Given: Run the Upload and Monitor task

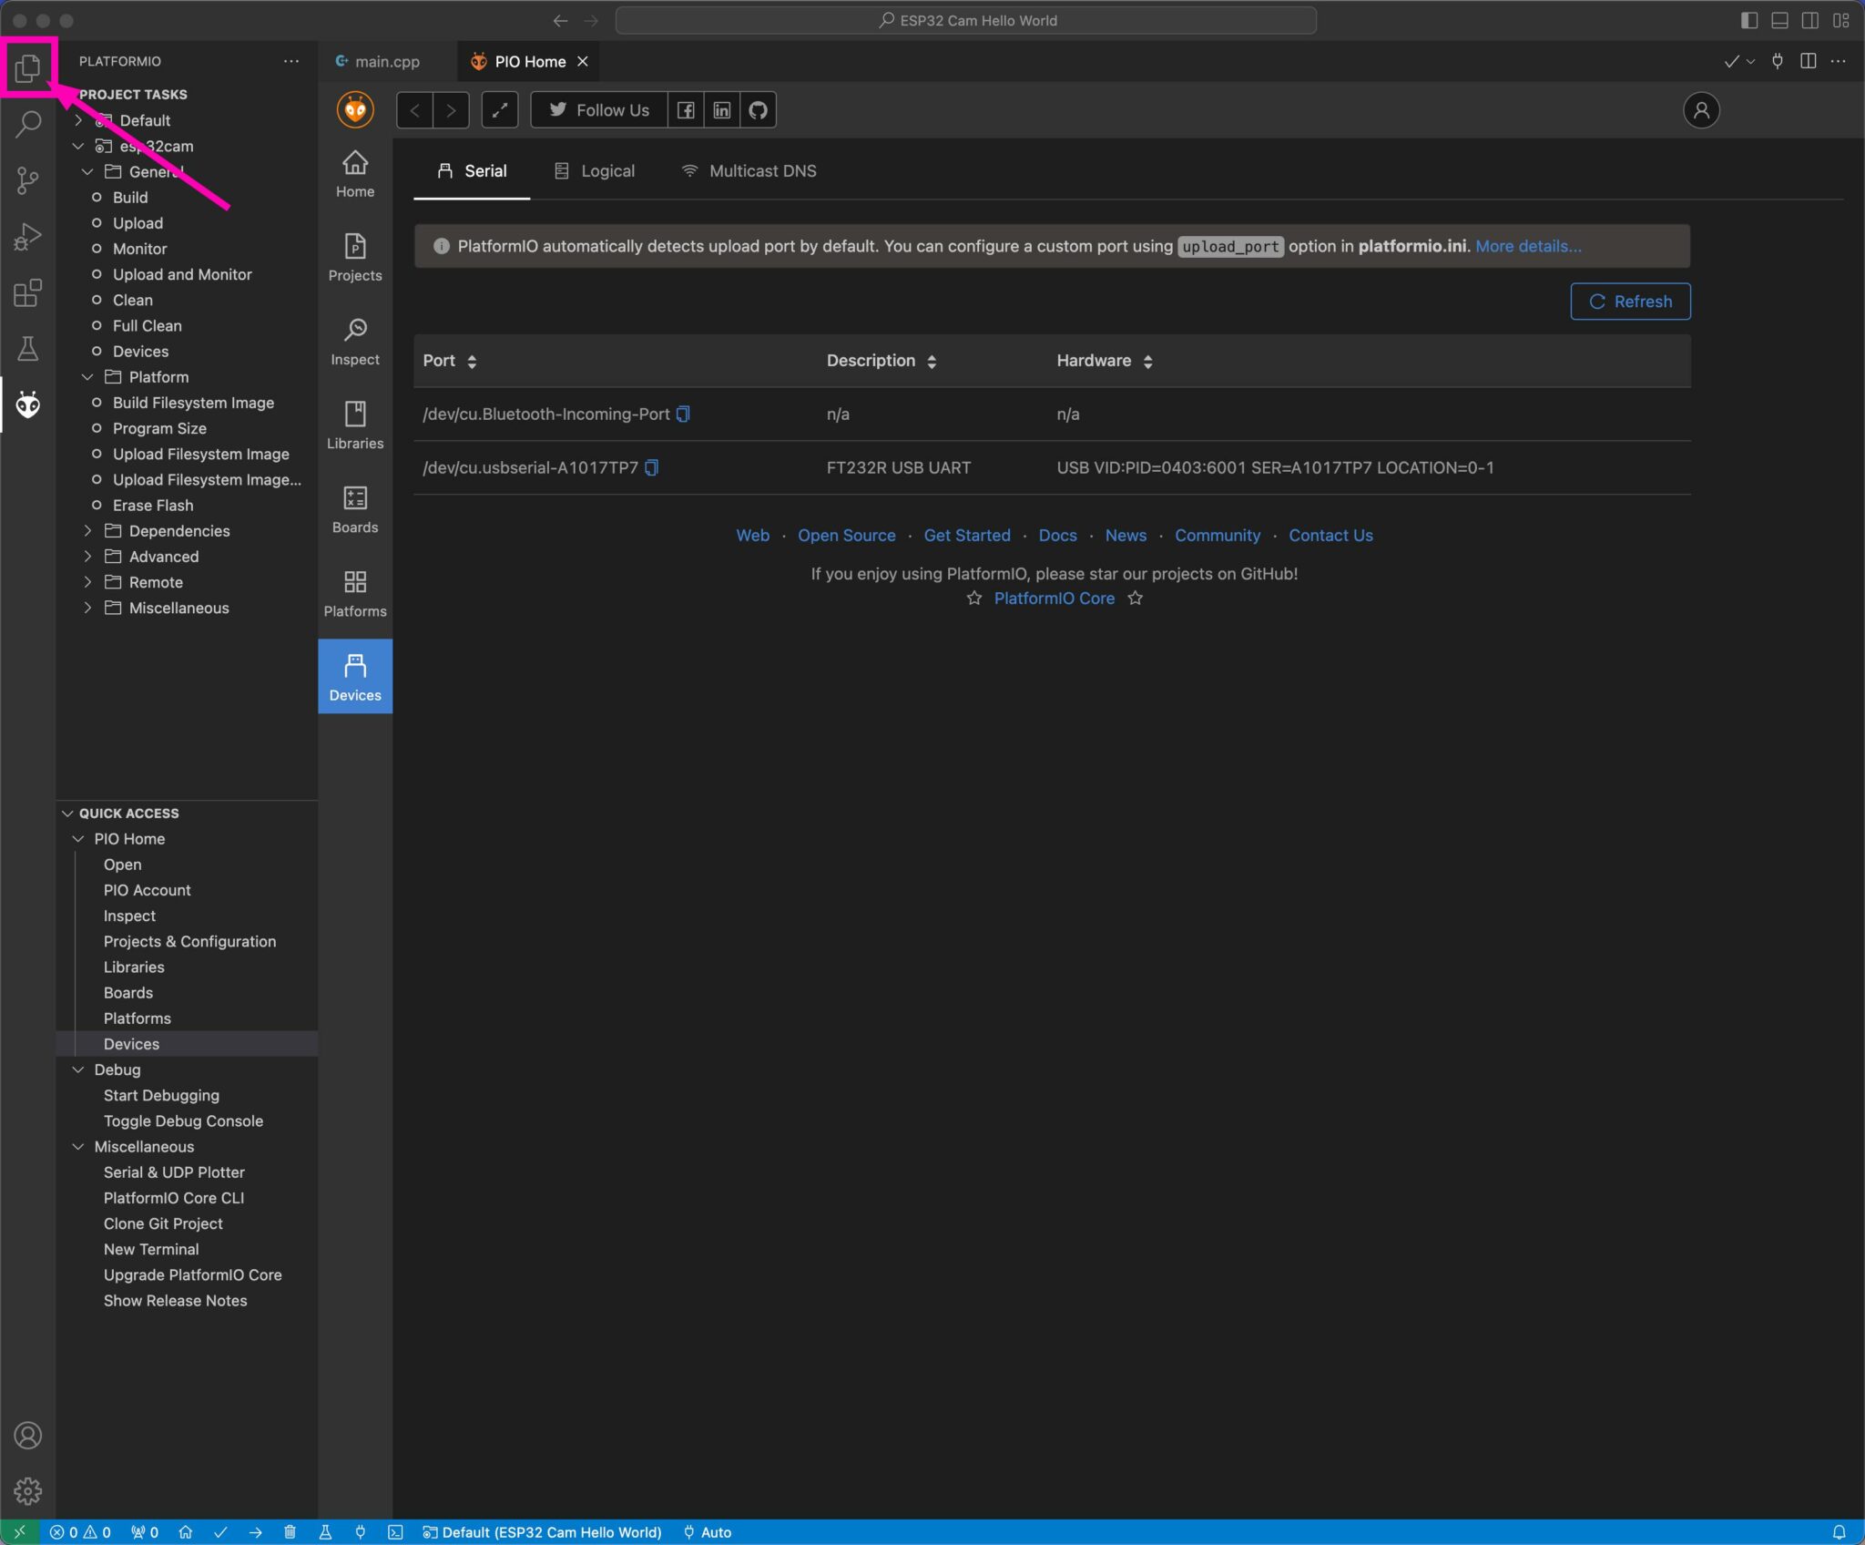Looking at the screenshot, I should coord(182,274).
